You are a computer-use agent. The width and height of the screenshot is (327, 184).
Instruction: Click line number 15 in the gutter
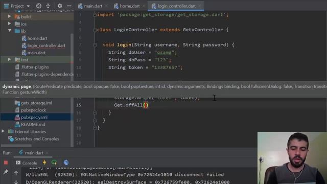pyautogui.click(x=78, y=105)
